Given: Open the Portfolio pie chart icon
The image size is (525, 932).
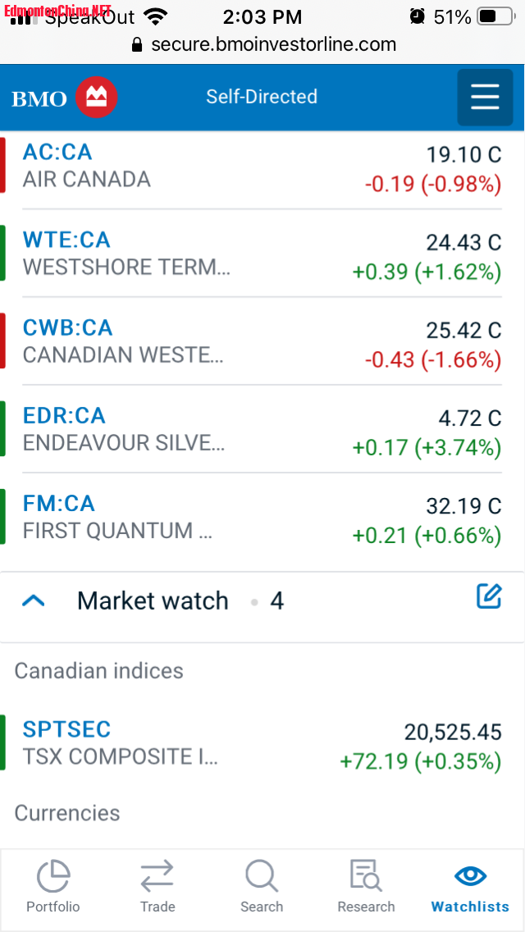Looking at the screenshot, I should coord(53,875).
